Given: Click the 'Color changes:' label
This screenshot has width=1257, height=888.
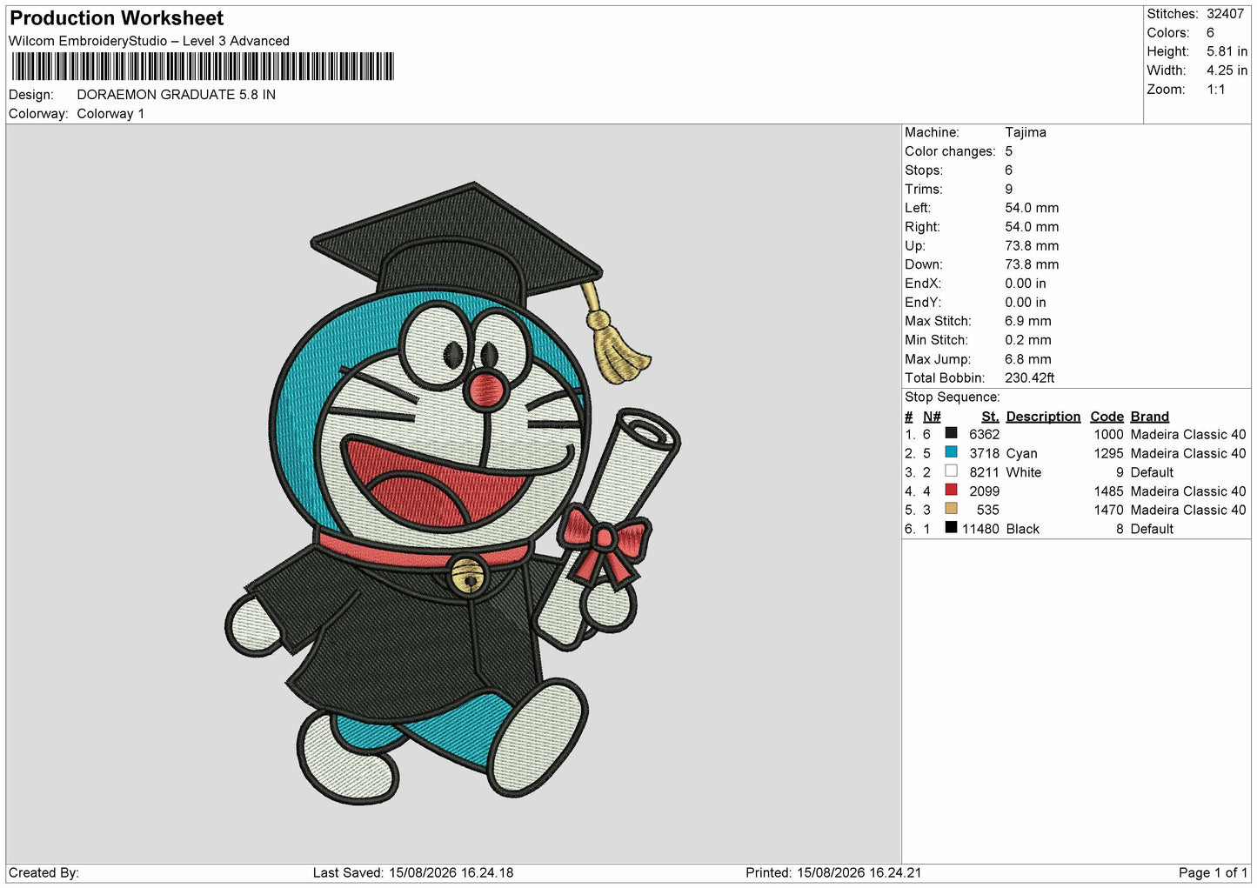Looking at the screenshot, I should (x=950, y=151).
